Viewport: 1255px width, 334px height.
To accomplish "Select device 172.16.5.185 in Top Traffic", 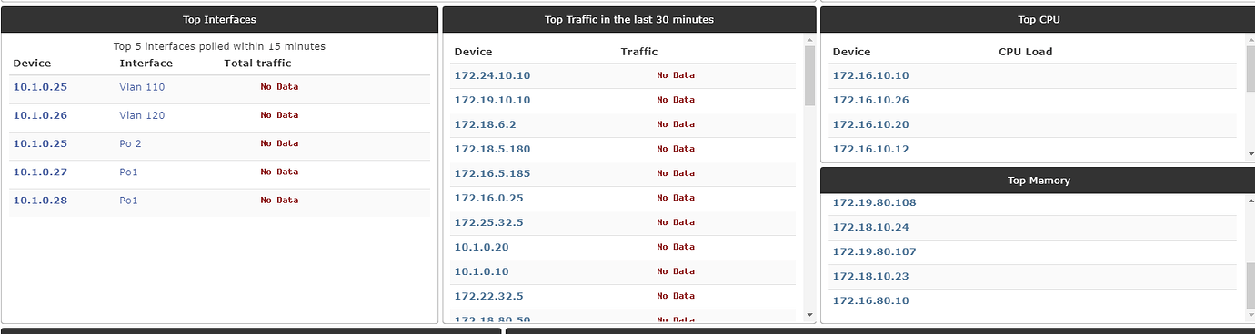I will click(492, 173).
